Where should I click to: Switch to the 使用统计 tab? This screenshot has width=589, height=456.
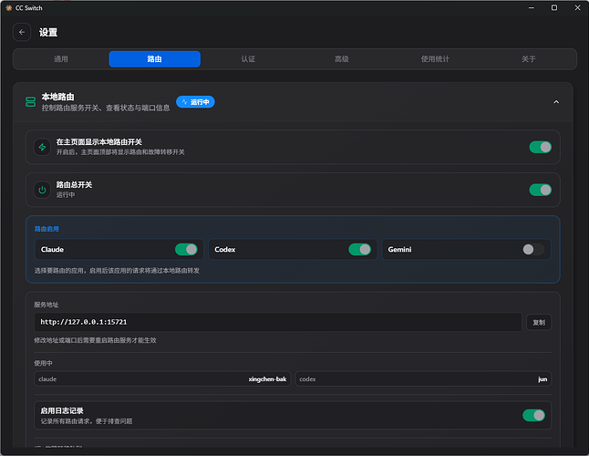(435, 59)
